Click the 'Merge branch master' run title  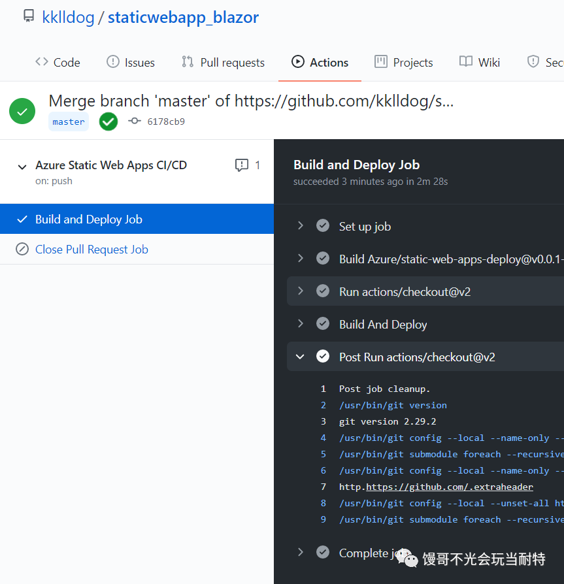click(x=252, y=101)
